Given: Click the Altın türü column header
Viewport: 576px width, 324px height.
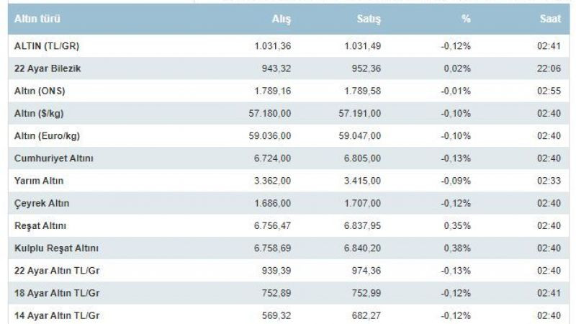Looking at the screenshot, I should pyautogui.click(x=37, y=19).
